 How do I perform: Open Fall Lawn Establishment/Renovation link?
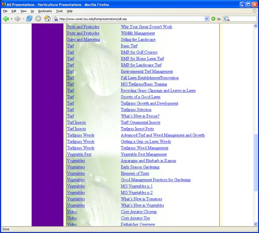click(x=150, y=78)
